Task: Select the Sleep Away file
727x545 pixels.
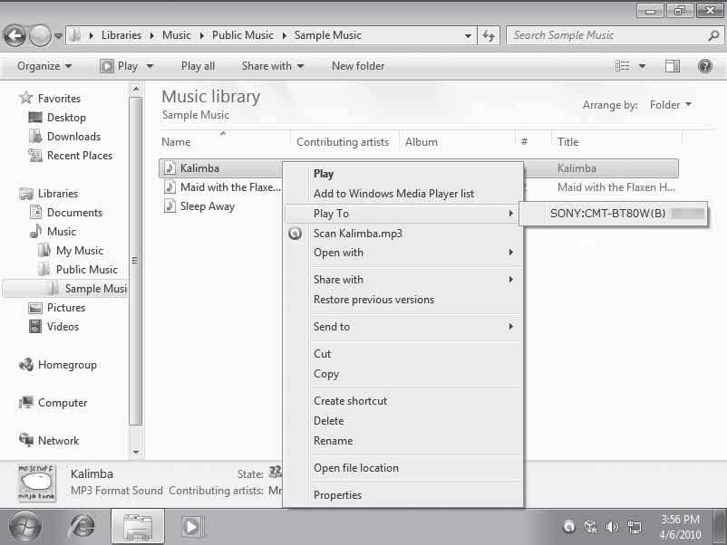Action: pos(199,206)
